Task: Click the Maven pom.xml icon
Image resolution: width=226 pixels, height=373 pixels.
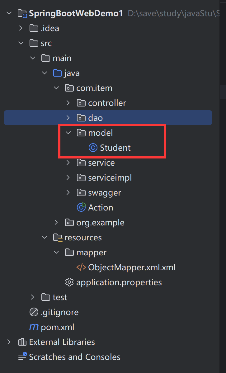Action: click(x=34, y=327)
